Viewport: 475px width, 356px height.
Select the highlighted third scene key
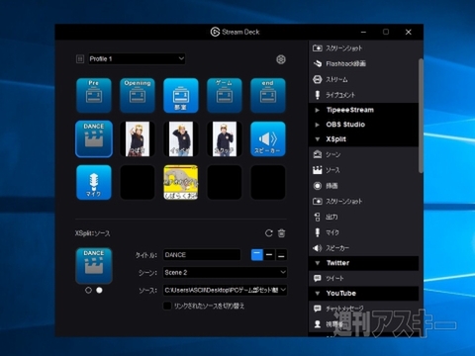coord(181,96)
